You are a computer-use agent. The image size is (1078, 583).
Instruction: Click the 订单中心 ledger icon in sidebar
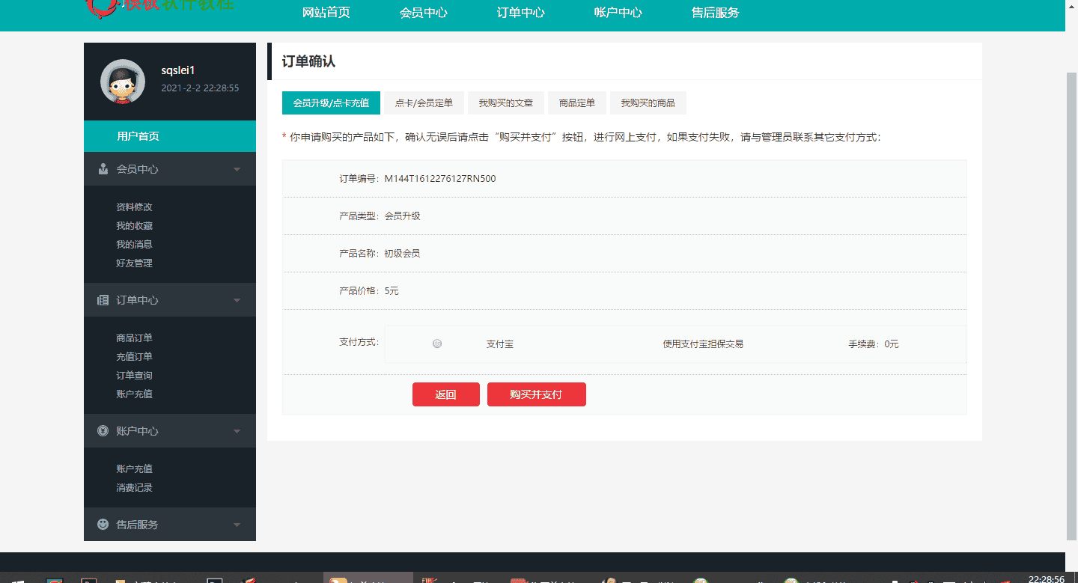(103, 299)
